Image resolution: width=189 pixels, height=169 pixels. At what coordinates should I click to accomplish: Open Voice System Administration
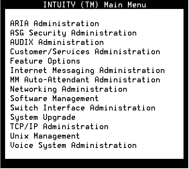(x=74, y=145)
